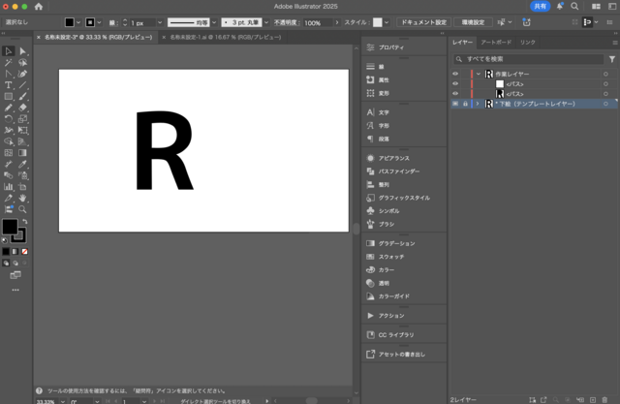Select the Magic Wand tool
This screenshot has width=620, height=404.
(9, 62)
